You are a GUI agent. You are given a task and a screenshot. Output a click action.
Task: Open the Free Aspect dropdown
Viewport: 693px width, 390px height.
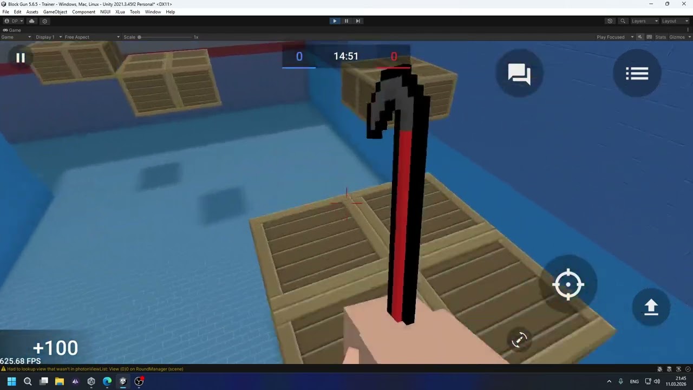coord(92,37)
